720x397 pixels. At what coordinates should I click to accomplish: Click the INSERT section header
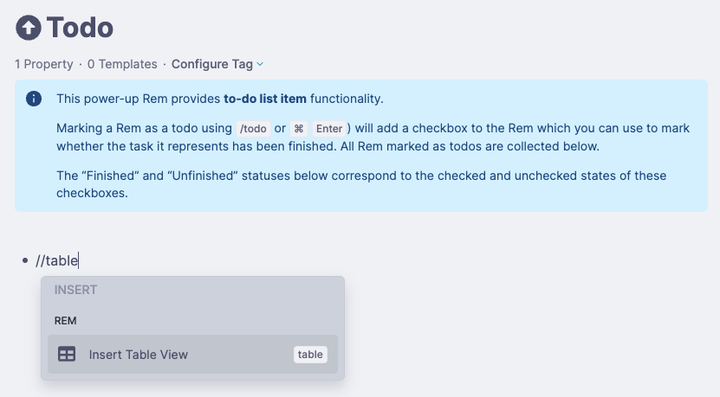click(75, 290)
